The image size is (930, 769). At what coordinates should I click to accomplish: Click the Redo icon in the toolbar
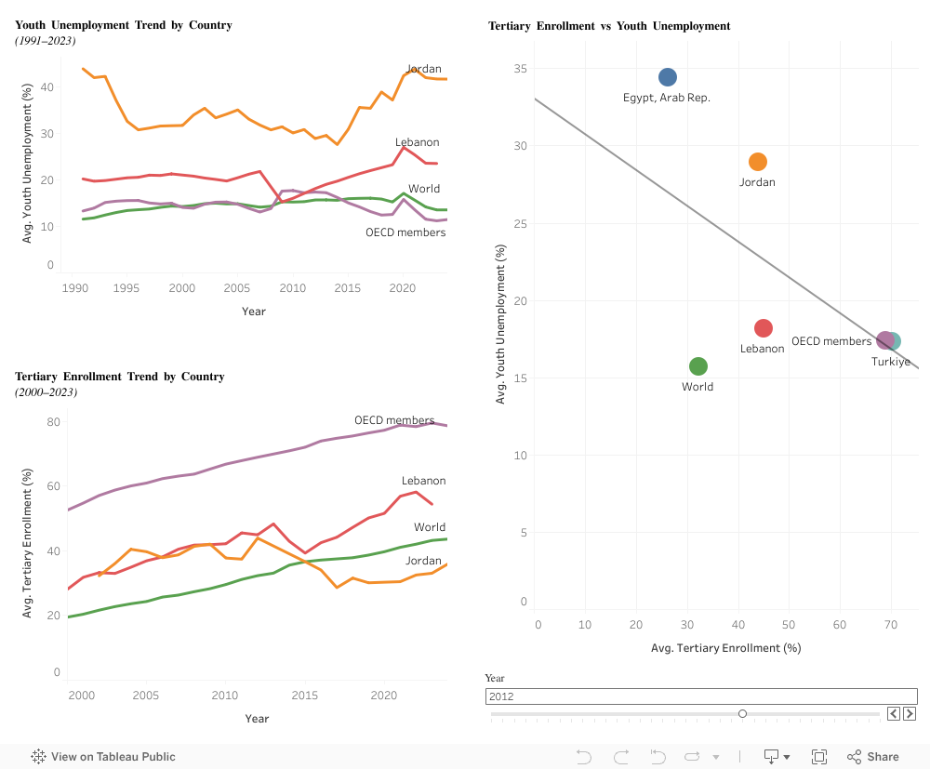pos(621,757)
